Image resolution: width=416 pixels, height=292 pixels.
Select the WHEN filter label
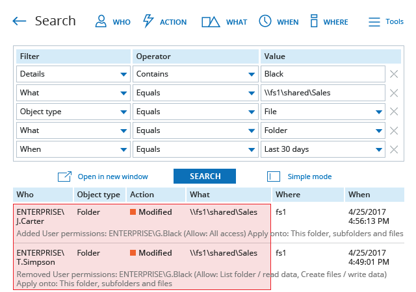click(x=287, y=22)
